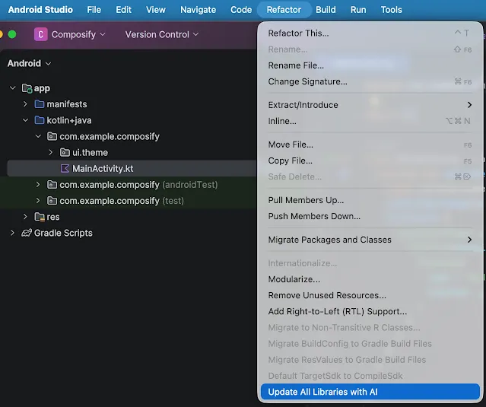
Task: Open the Android project view dropdown
Action: [30, 63]
